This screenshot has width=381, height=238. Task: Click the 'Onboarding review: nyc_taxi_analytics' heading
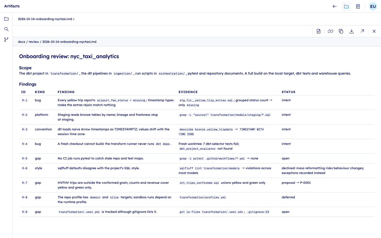pos(69,56)
